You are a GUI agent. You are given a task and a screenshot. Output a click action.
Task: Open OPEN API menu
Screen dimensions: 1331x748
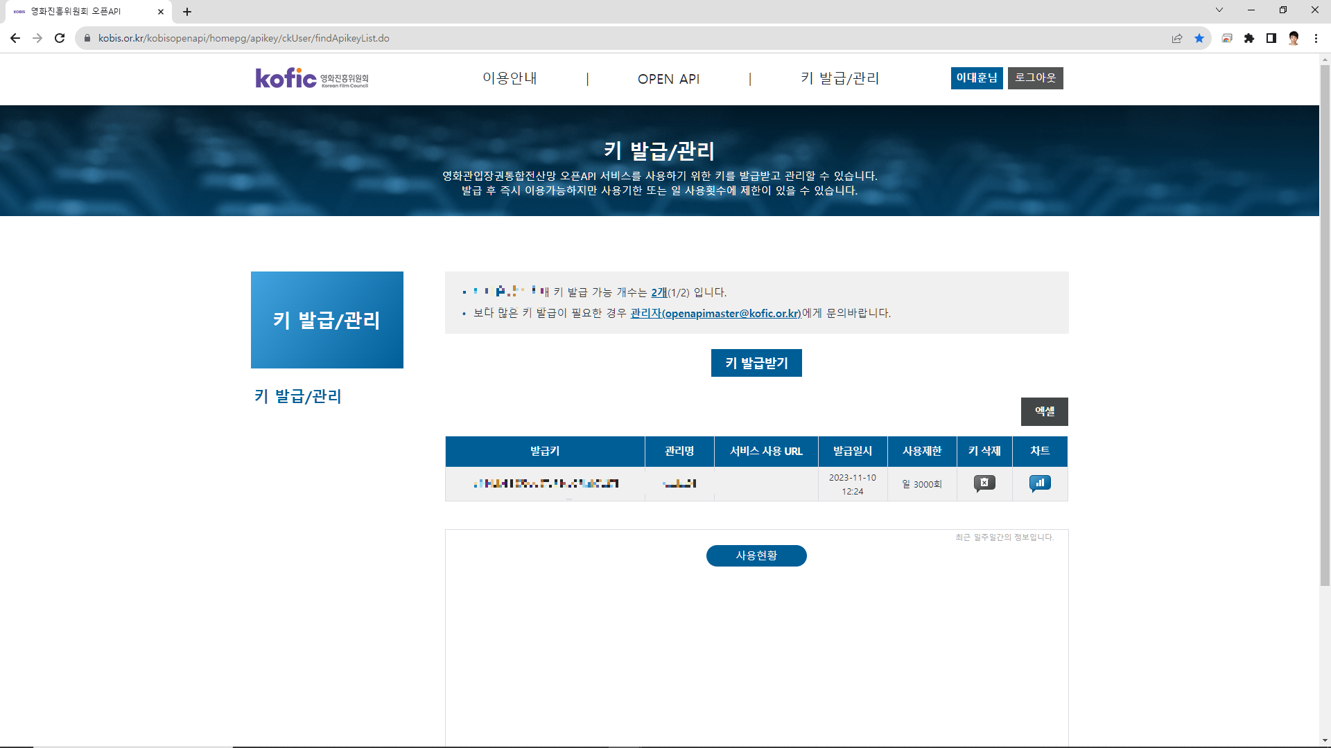[x=668, y=79]
